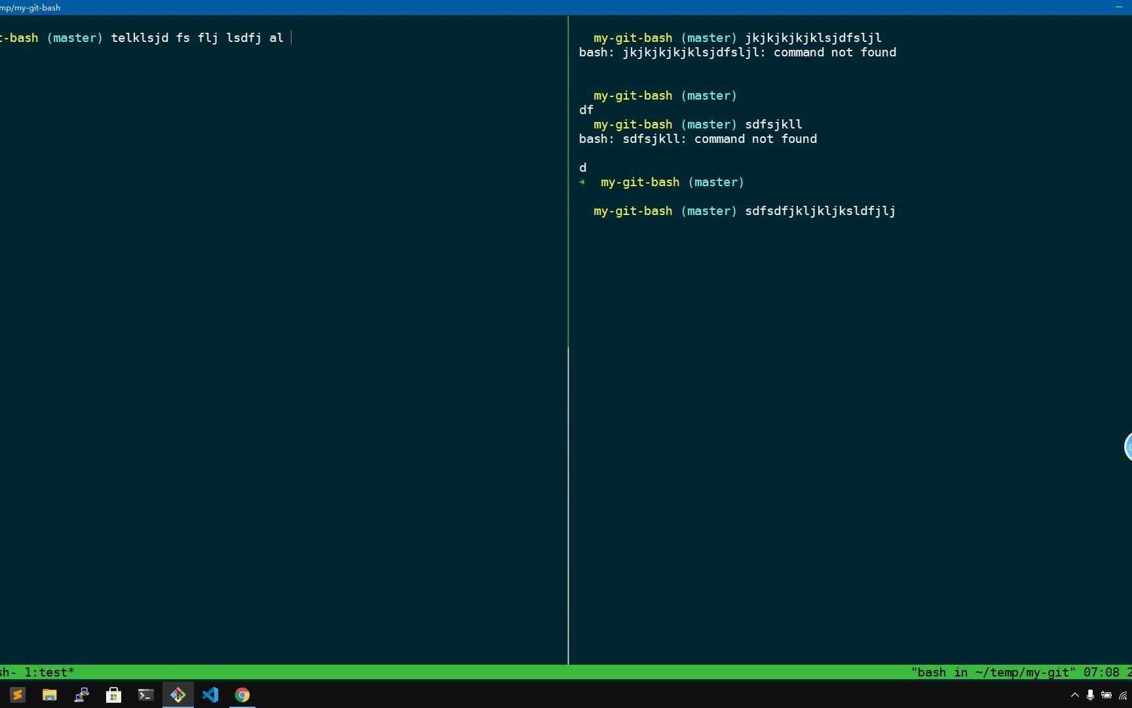
Task: Open the Wi-Fi network tray icon
Action: point(1123,695)
